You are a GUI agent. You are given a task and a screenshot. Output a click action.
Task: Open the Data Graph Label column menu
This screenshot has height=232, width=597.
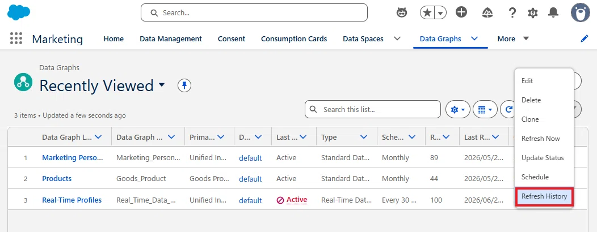coord(98,137)
